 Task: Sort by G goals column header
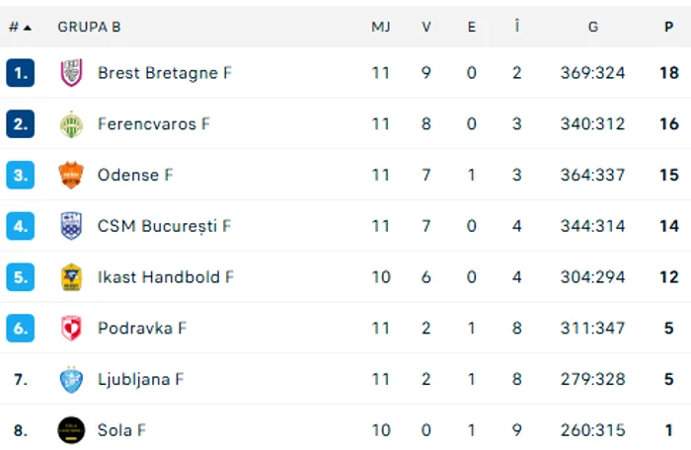(x=593, y=27)
